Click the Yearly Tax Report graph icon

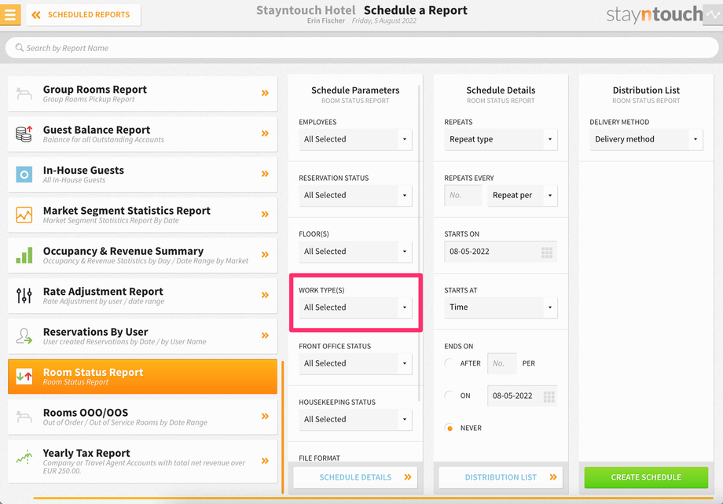tap(24, 457)
